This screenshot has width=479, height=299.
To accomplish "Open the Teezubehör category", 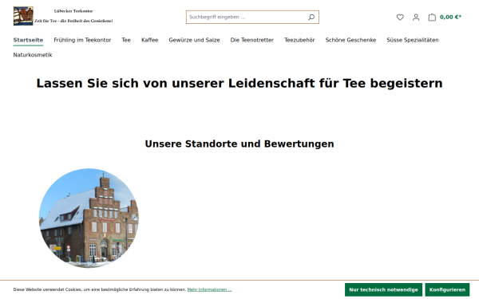I will (x=299, y=40).
